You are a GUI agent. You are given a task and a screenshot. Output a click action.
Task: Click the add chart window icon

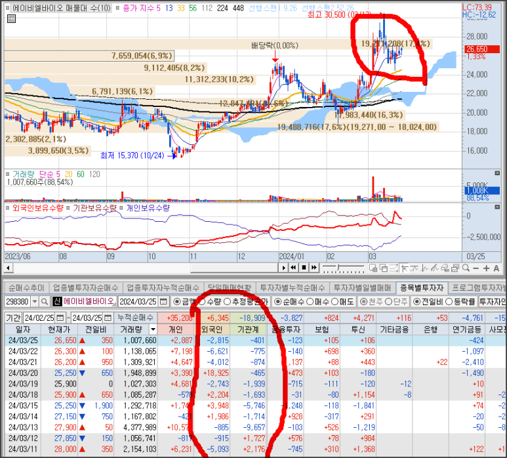[x=373, y=268]
